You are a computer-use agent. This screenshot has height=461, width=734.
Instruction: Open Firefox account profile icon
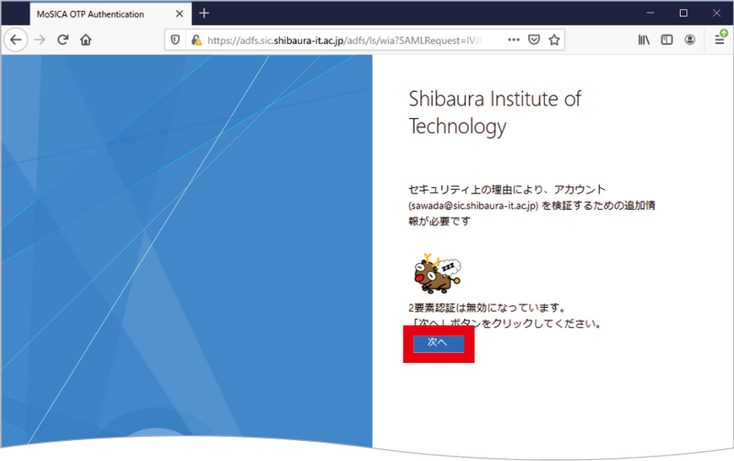pyautogui.click(x=690, y=40)
